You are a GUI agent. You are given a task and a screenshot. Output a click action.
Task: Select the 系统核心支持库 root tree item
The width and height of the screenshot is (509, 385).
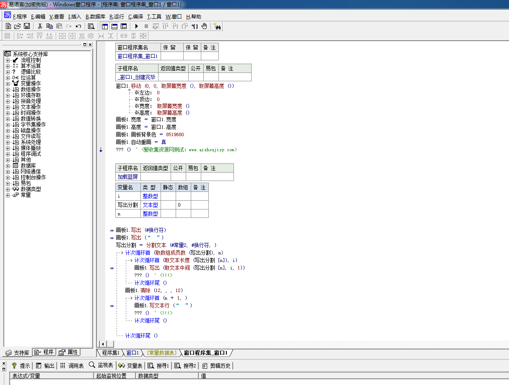pos(31,54)
